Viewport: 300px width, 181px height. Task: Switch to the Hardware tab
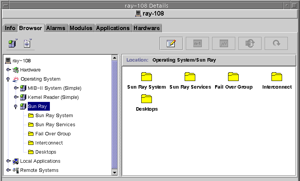(x=147, y=28)
